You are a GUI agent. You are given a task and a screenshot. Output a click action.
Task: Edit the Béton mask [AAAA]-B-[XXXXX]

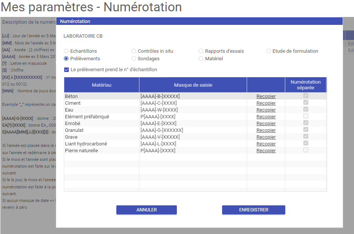(193, 96)
